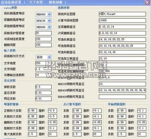
Task: Focus the empty RRB400钢筋可用直径 field
Action: (x=122, y=97)
